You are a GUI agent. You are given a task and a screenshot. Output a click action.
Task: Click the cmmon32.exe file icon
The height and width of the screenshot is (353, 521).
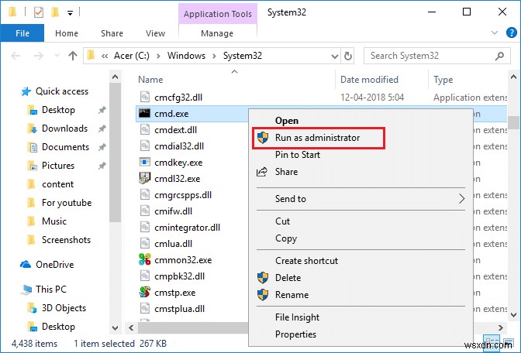[x=144, y=259]
